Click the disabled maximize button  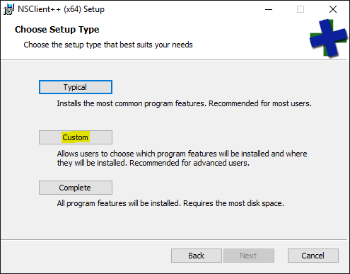tap(301, 9)
